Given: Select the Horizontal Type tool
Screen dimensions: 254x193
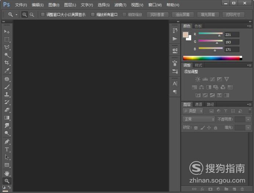Looking at the screenshot, I should 7,149.
